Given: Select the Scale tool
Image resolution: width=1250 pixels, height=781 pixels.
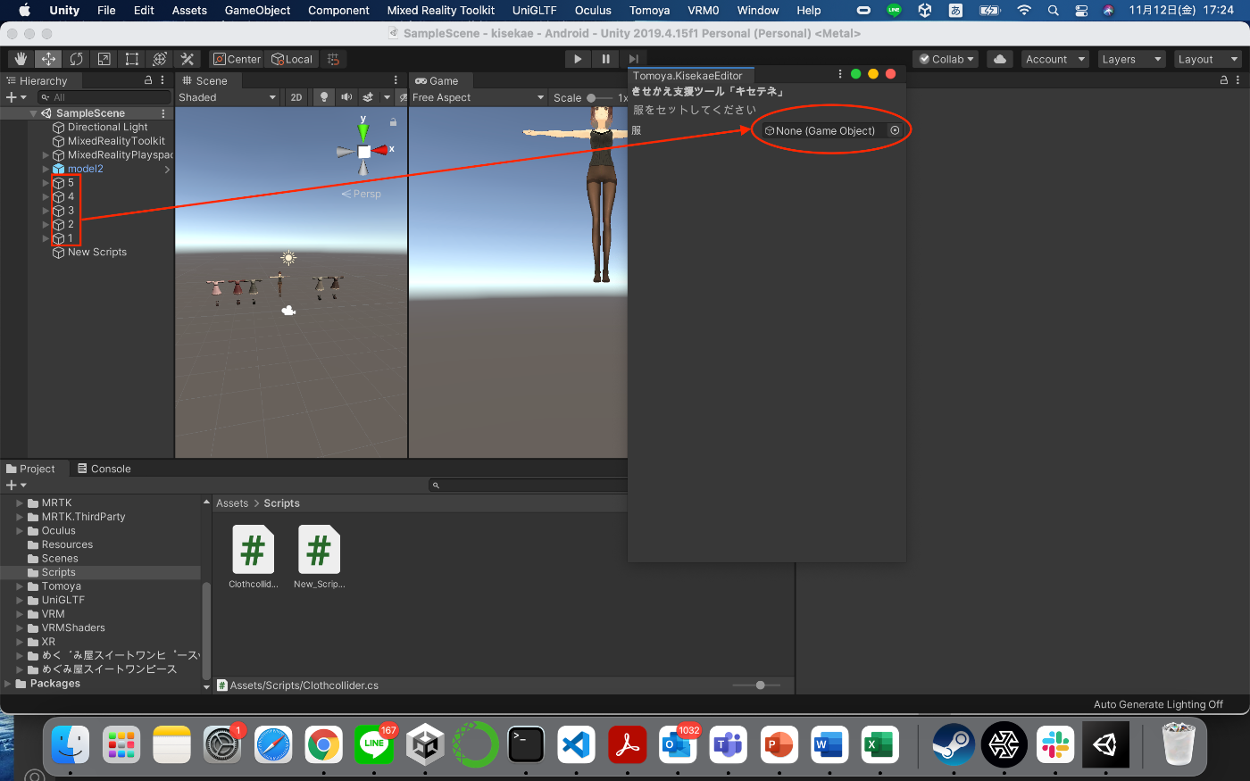Looking at the screenshot, I should tap(104, 59).
